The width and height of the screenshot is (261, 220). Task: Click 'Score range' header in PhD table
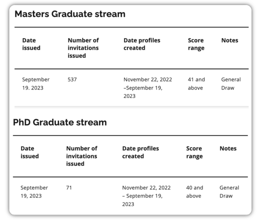(194, 152)
